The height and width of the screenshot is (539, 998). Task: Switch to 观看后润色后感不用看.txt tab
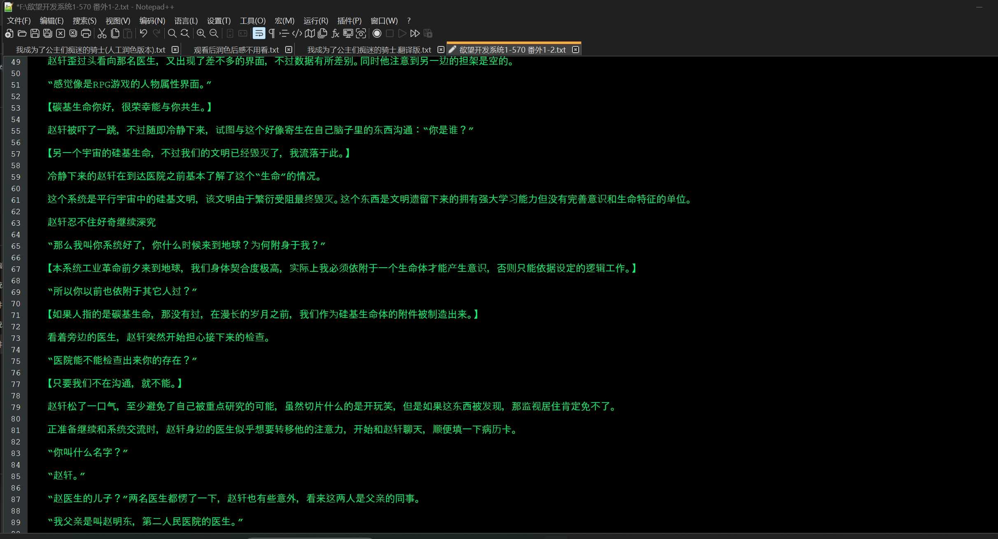tap(236, 50)
